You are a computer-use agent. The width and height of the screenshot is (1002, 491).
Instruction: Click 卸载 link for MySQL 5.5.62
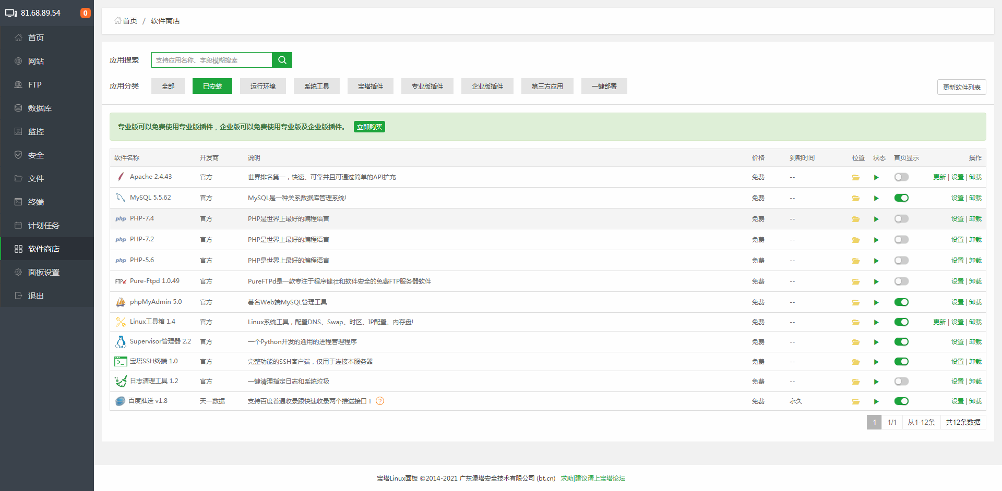tap(975, 198)
